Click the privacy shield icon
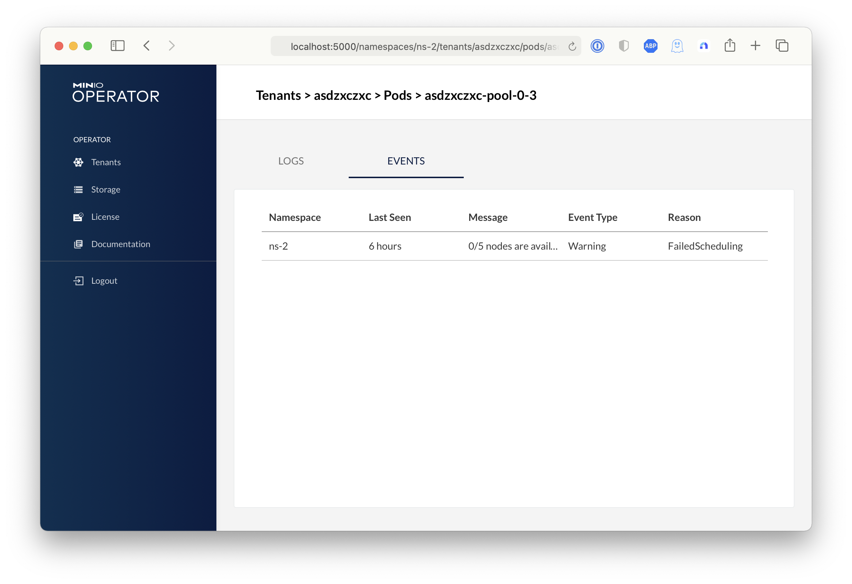The image size is (852, 584). 624,46
